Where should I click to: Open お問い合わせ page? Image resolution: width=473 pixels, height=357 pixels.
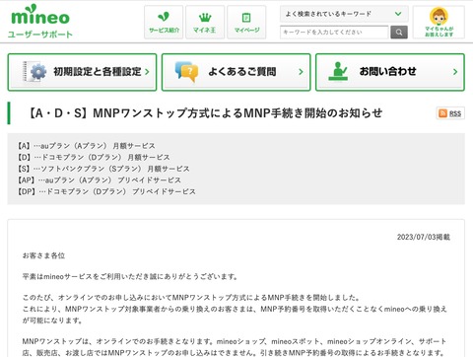click(390, 72)
